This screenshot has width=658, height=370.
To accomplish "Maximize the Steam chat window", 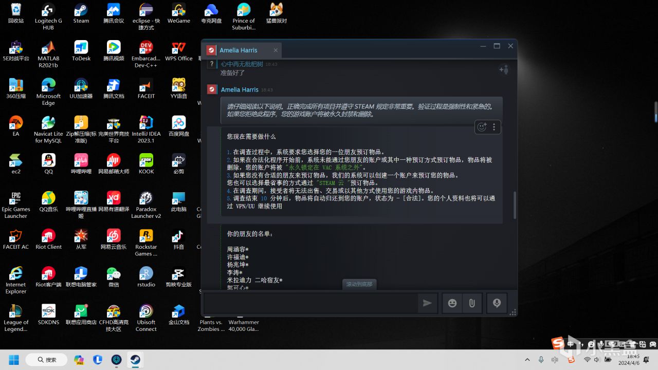I will 497,46.
